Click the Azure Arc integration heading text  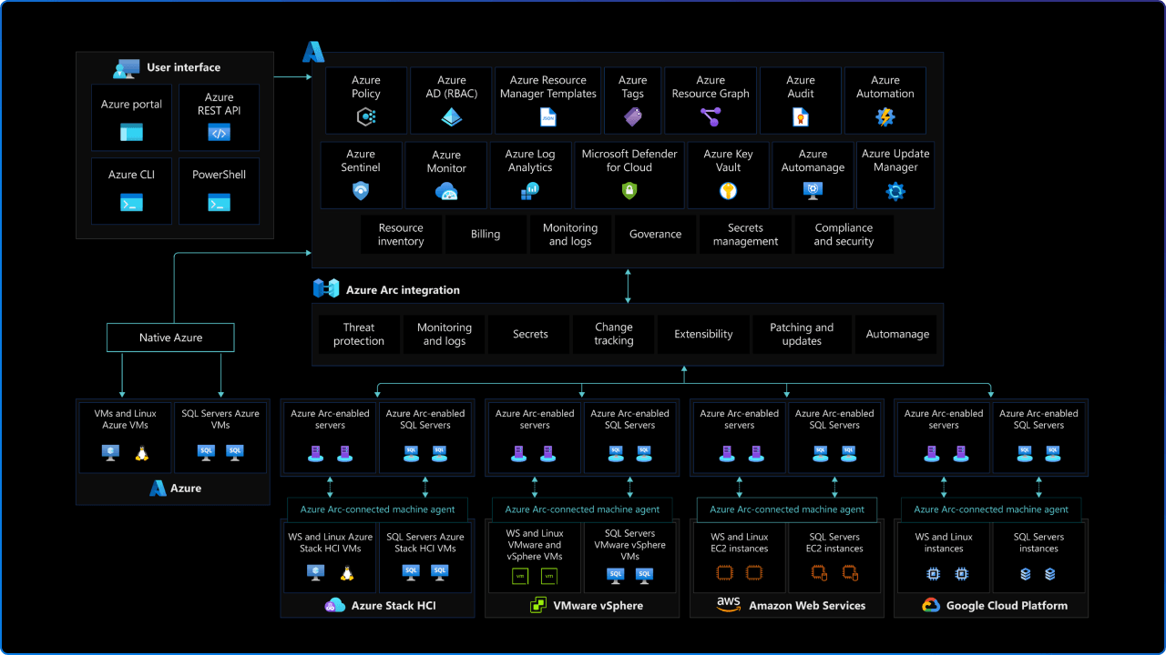click(x=403, y=290)
